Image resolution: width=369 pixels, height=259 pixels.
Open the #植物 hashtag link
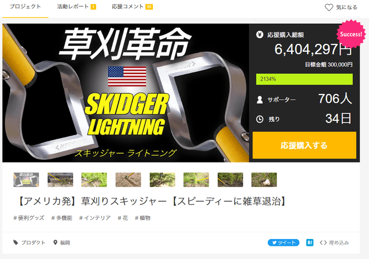(x=143, y=218)
